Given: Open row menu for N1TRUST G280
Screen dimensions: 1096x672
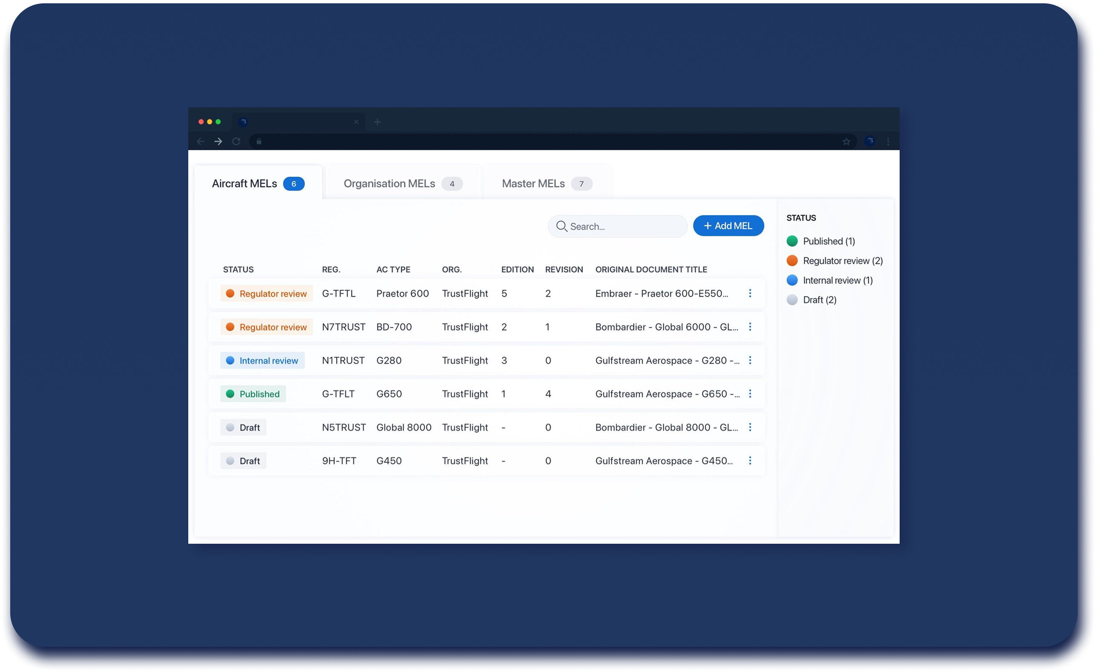Looking at the screenshot, I should (750, 360).
